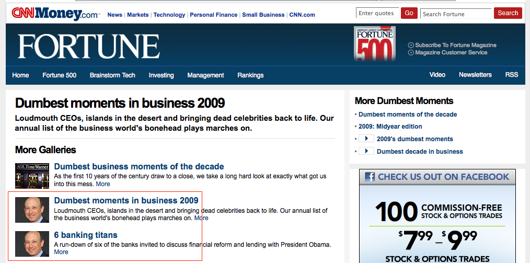Play the 2009's dumbest moments video arrow

tap(366, 139)
